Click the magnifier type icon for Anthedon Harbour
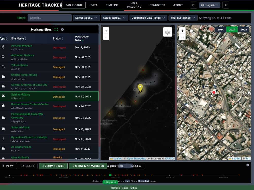The image size is (254, 190). tap(3, 57)
